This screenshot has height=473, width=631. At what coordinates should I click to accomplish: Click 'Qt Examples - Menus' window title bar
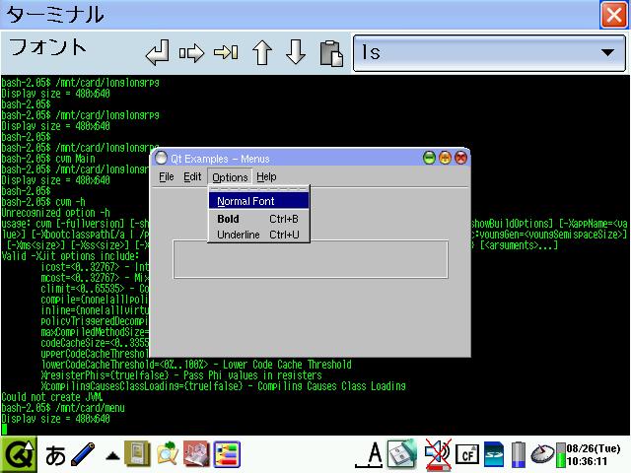pos(310,158)
